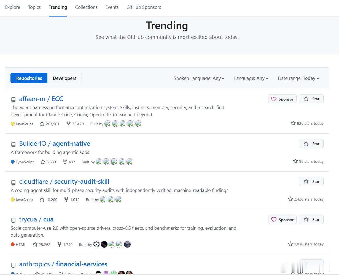Click the first contributor avatar on ECC
Screen dimensions: 339x276
(107, 124)
